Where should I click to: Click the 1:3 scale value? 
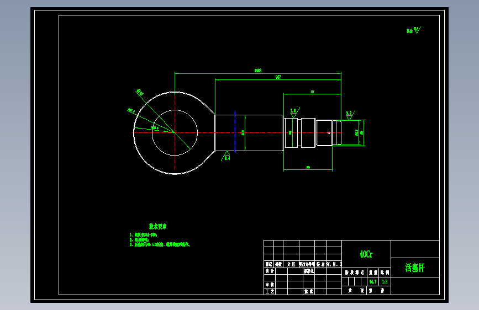pos(385,282)
